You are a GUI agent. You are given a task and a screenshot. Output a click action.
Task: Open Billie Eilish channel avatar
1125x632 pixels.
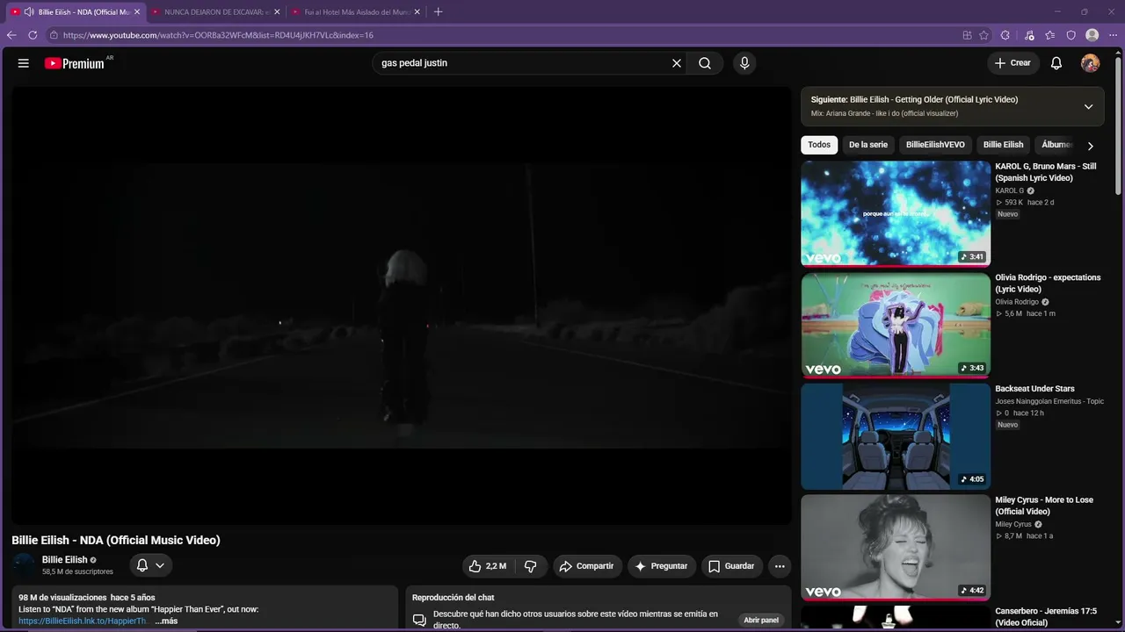pos(24,565)
